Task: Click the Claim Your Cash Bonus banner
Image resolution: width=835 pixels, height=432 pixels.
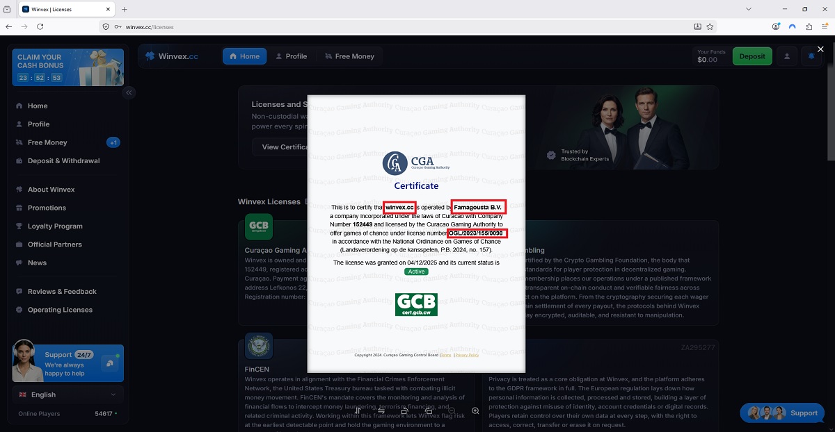Action: click(67, 67)
